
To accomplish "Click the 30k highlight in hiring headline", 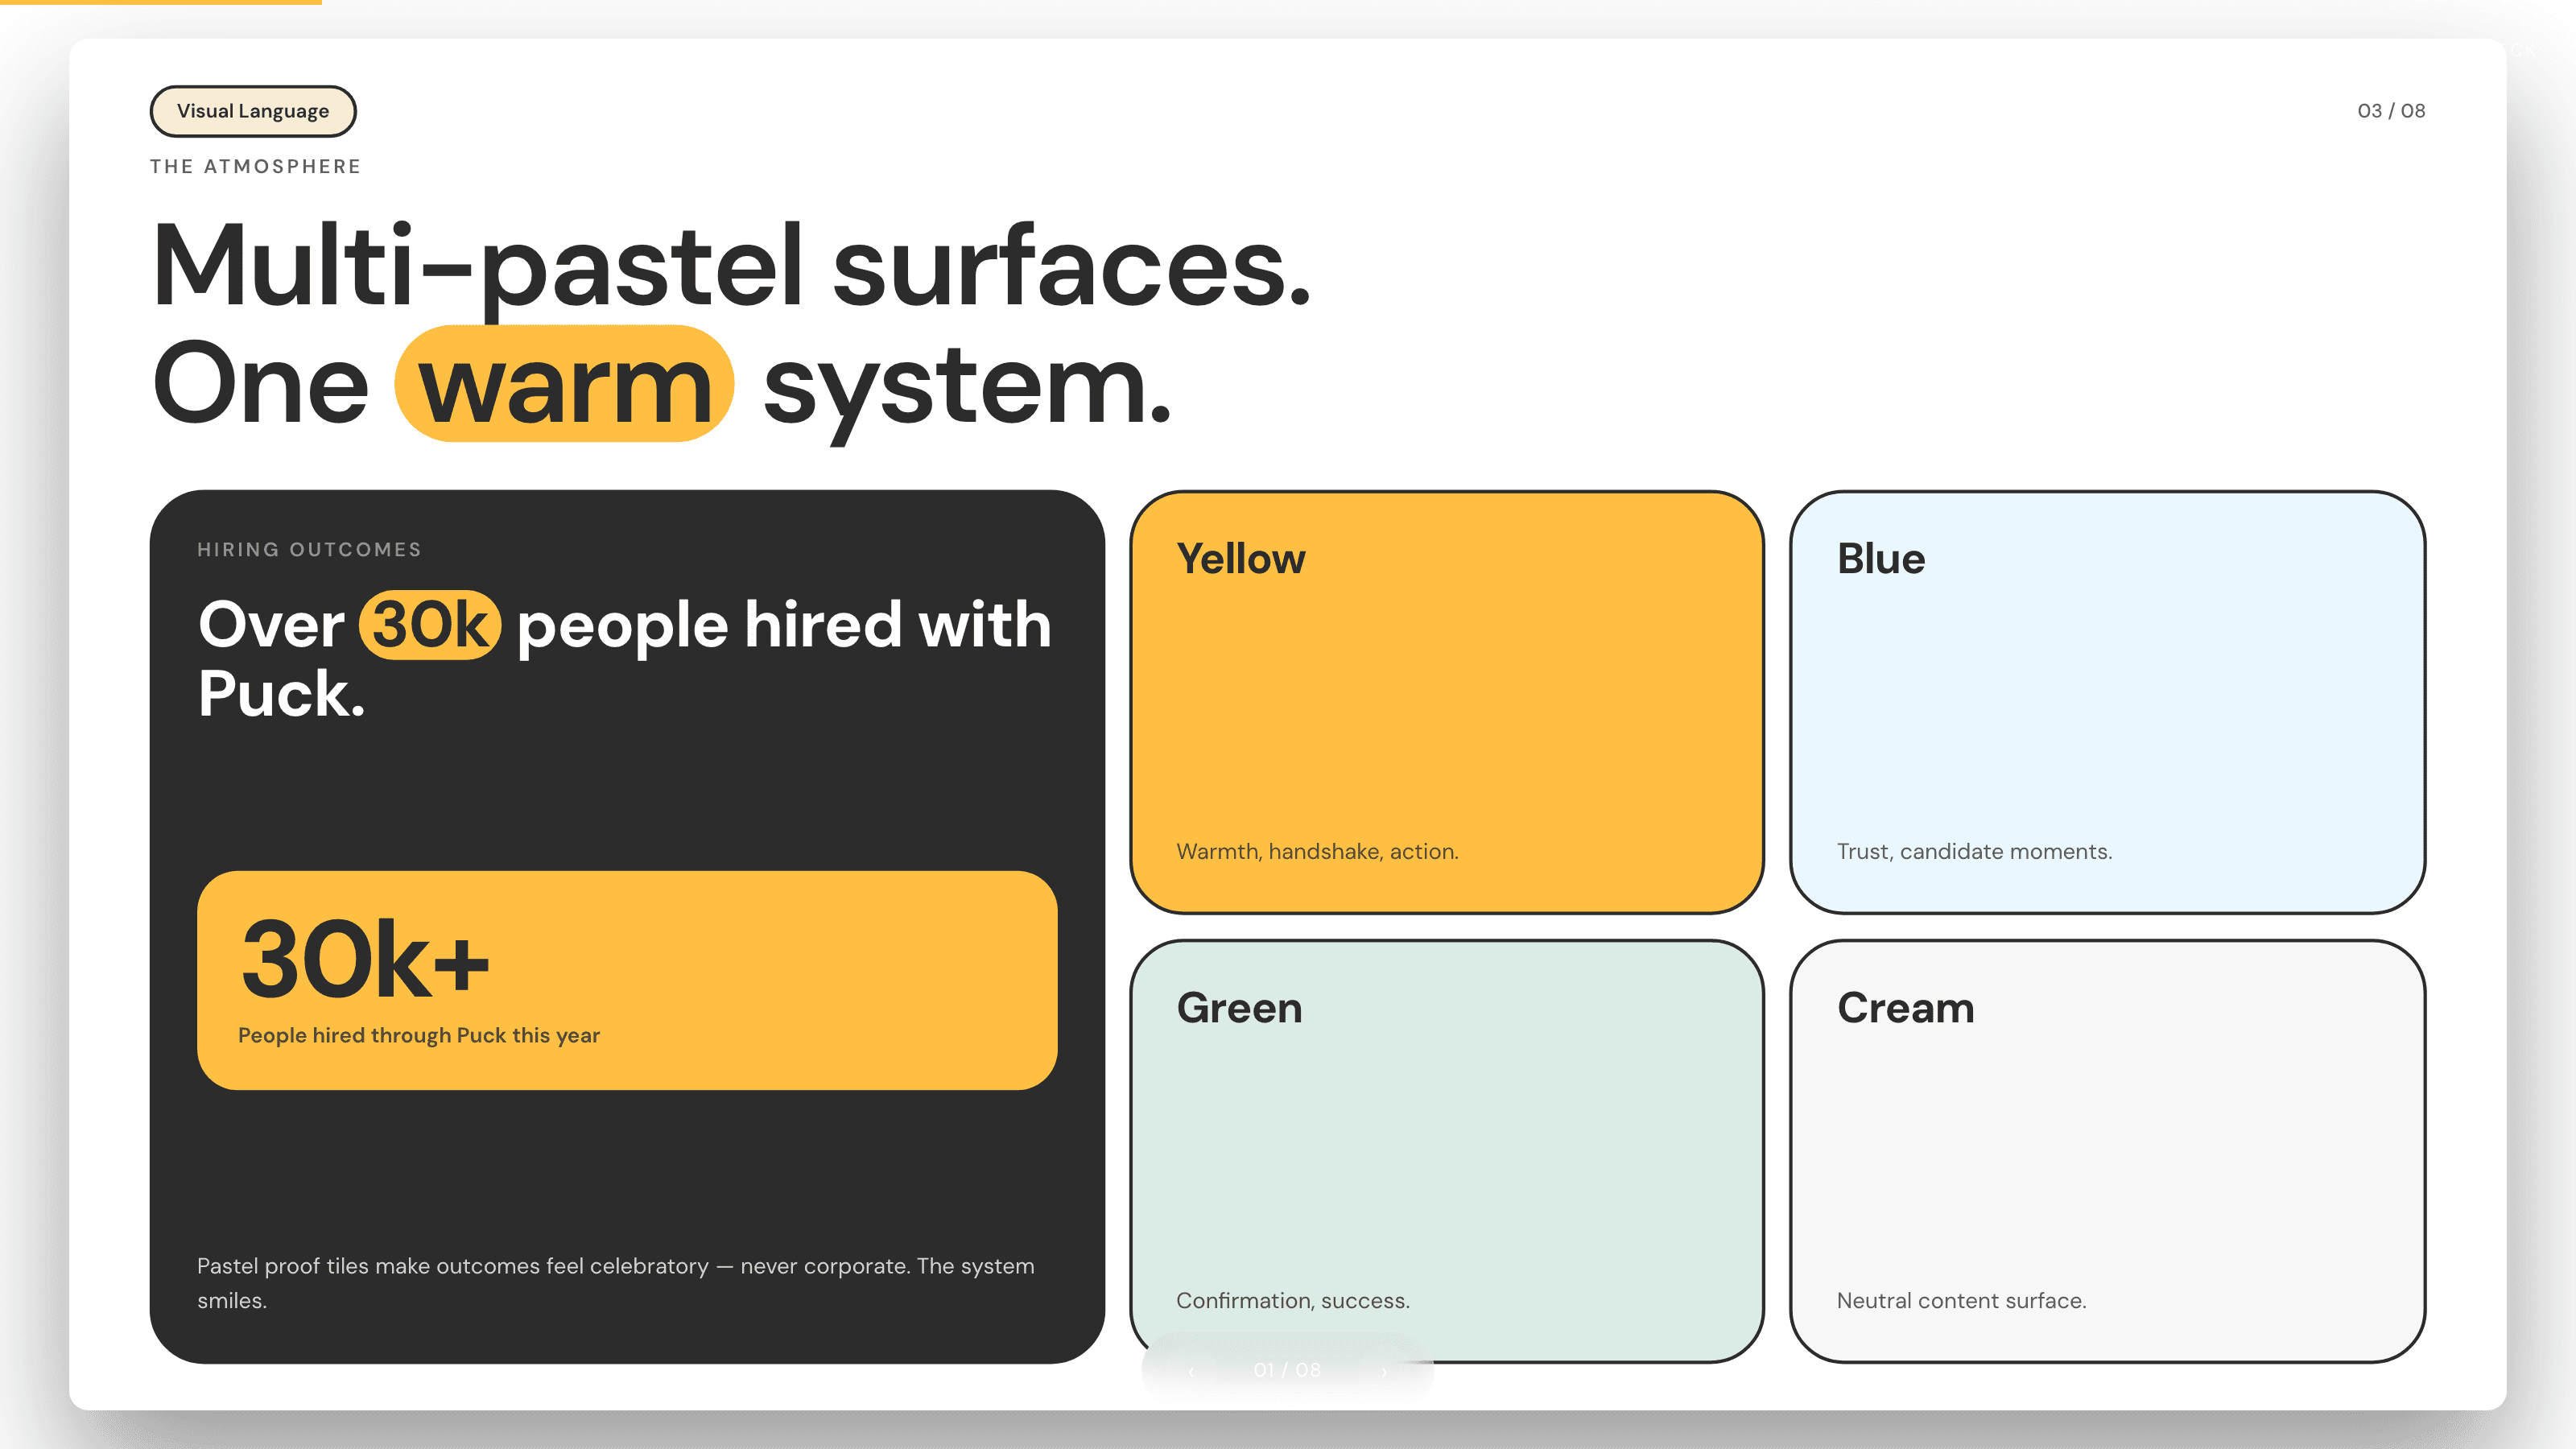I will (x=430, y=625).
